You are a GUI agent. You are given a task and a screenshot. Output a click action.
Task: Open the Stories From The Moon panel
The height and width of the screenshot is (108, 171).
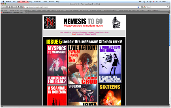[x=110, y=64]
